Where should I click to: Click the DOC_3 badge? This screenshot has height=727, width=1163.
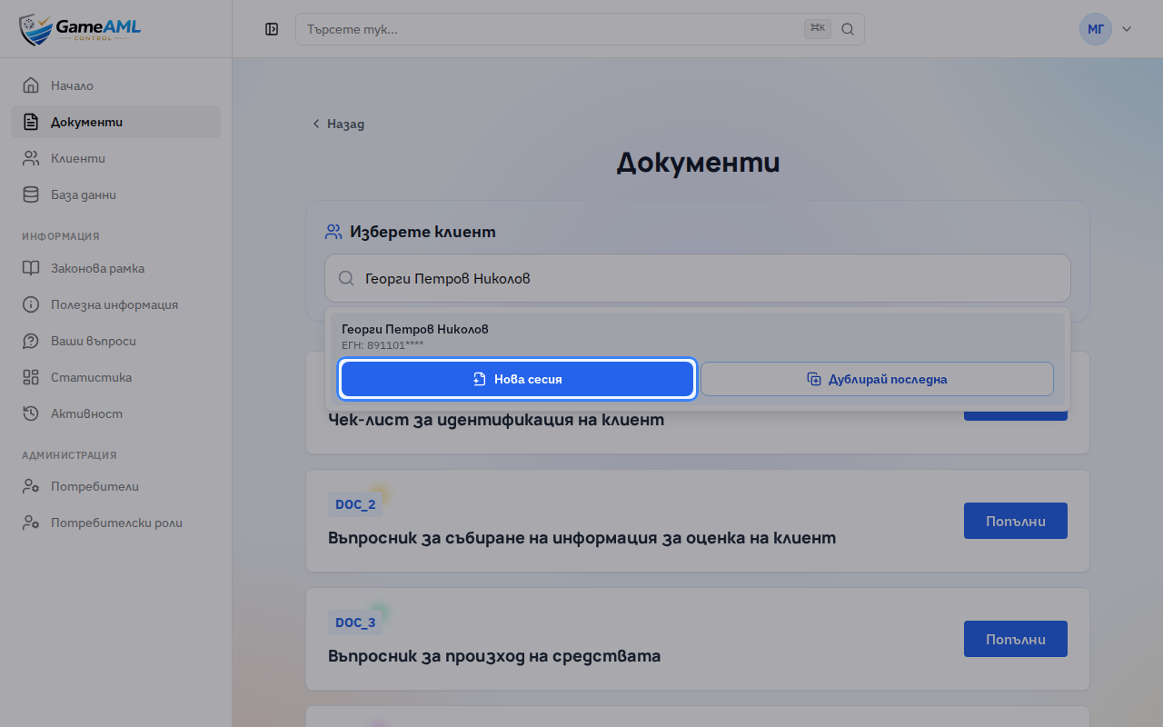click(355, 622)
